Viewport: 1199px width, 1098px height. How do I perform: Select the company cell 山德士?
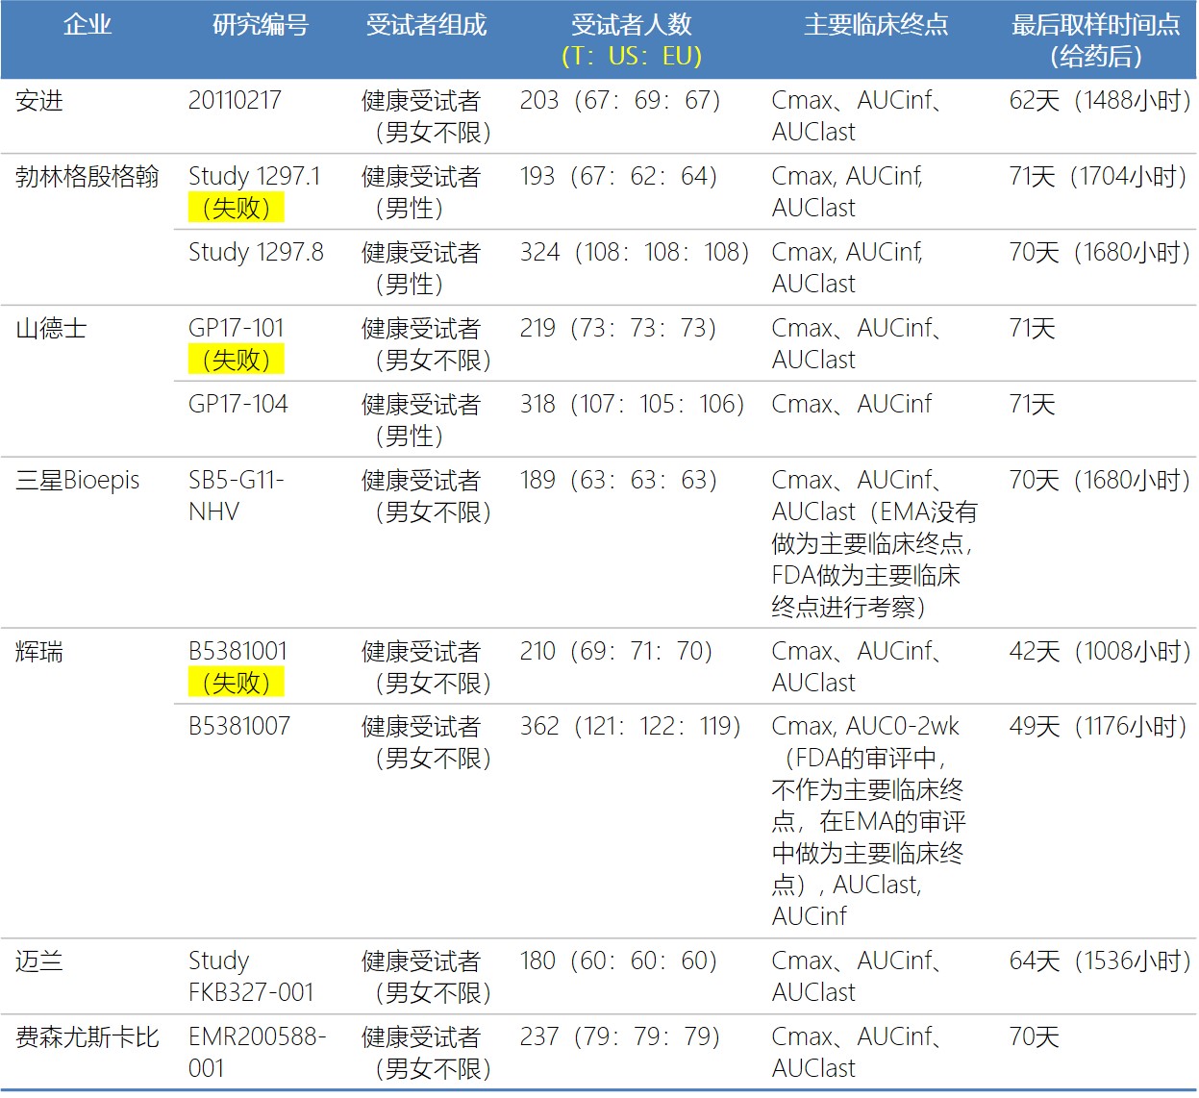point(51,328)
